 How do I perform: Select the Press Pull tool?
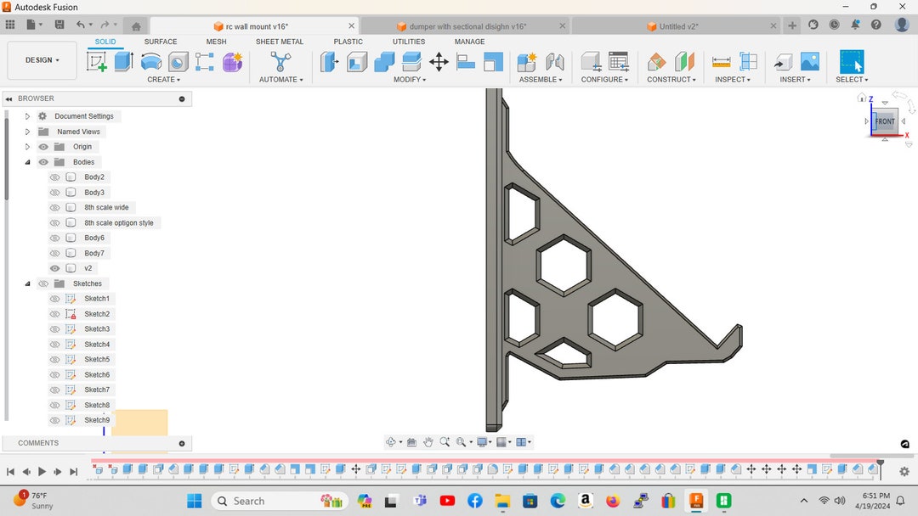(x=330, y=61)
